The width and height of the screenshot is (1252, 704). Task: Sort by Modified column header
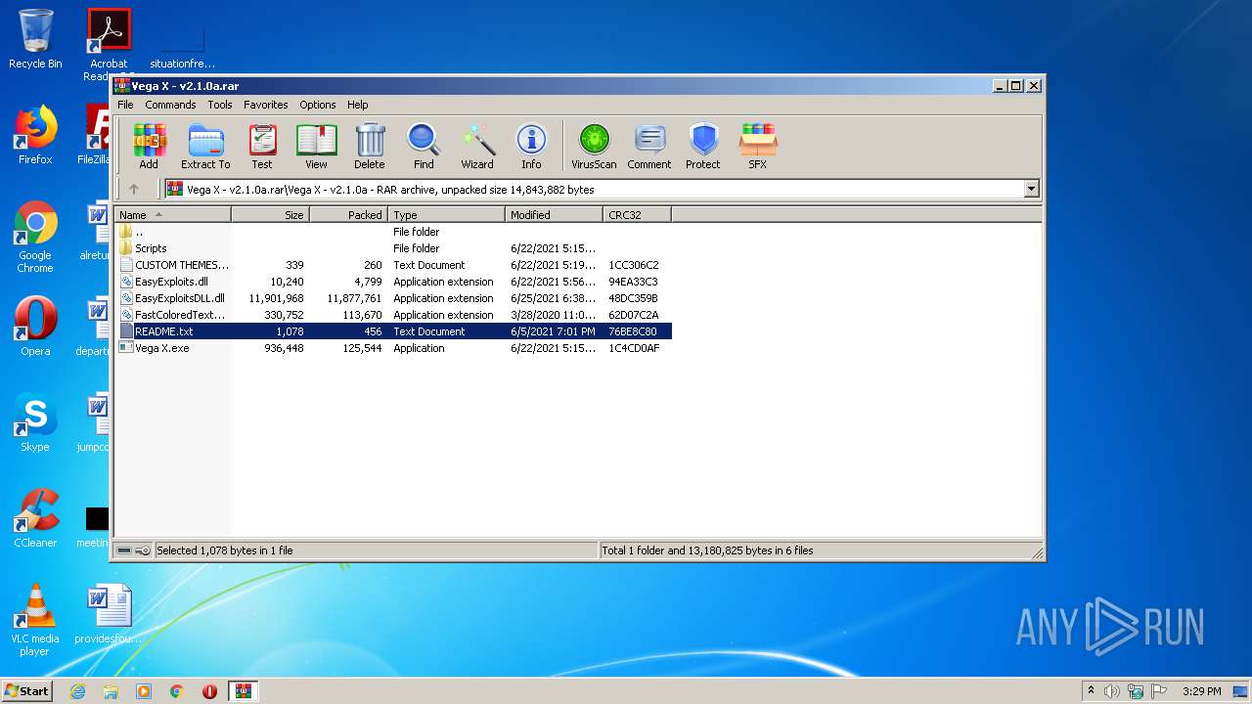[555, 214]
